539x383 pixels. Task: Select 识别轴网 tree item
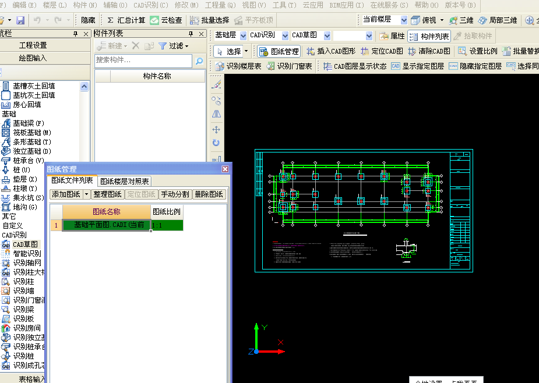[x=22, y=263]
